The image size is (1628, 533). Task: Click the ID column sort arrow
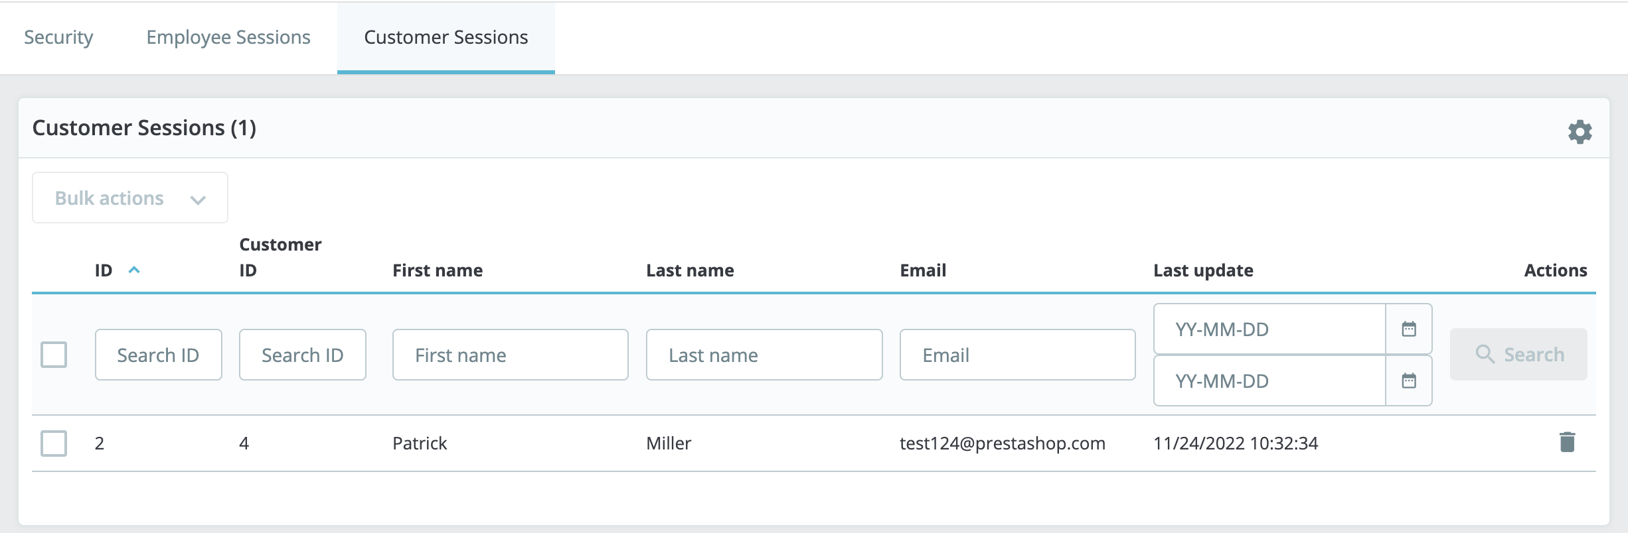tap(134, 270)
